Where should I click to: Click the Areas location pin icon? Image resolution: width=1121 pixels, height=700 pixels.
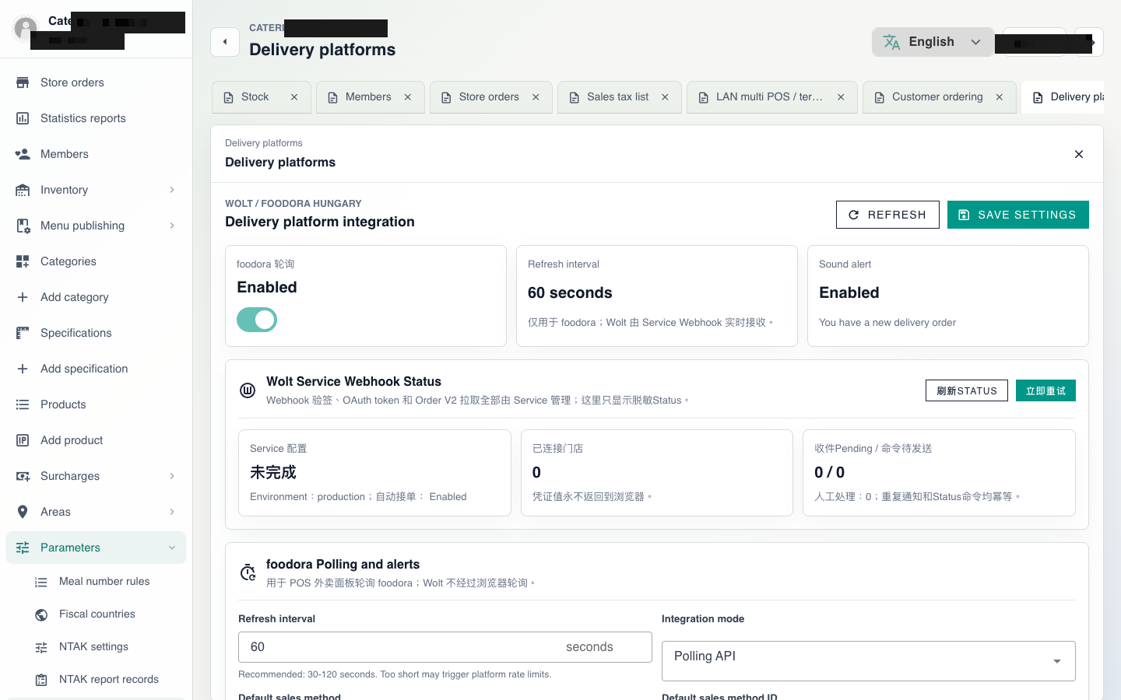point(23,512)
